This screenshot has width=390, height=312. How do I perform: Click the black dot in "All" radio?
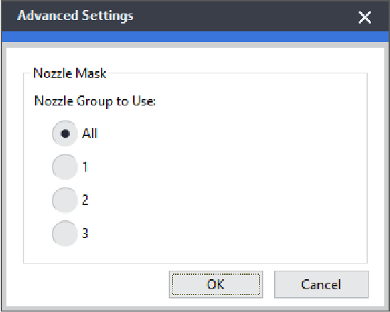pos(65,134)
